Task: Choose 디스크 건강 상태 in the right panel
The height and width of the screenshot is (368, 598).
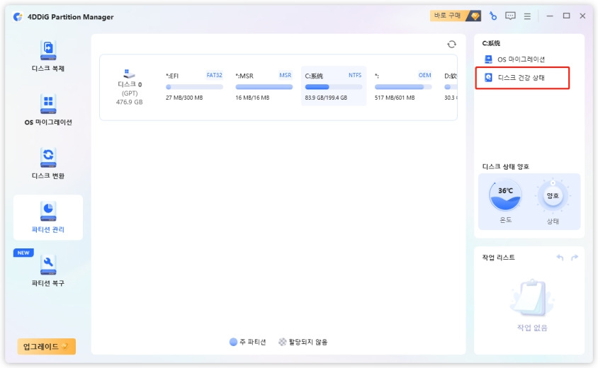Action: point(522,78)
